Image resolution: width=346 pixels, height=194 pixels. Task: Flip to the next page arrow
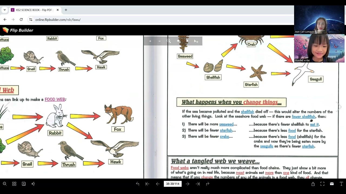[187, 184]
